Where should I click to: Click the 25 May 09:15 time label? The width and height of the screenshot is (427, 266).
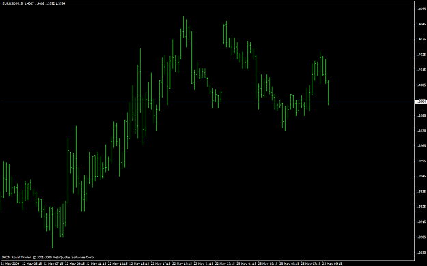332,263
